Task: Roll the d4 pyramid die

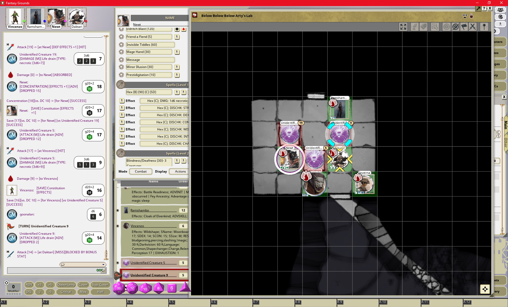Action: point(185,287)
